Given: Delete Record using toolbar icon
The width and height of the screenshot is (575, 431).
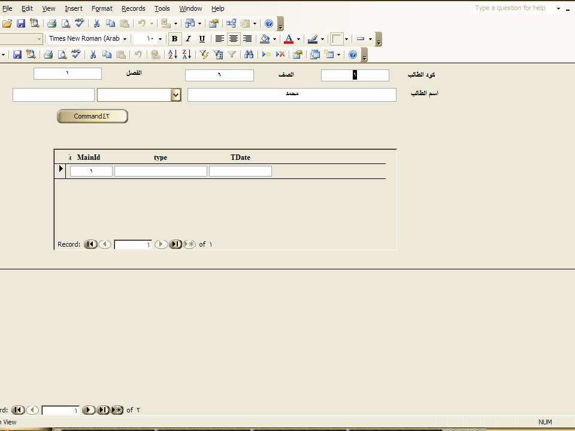Looking at the screenshot, I should 280,54.
